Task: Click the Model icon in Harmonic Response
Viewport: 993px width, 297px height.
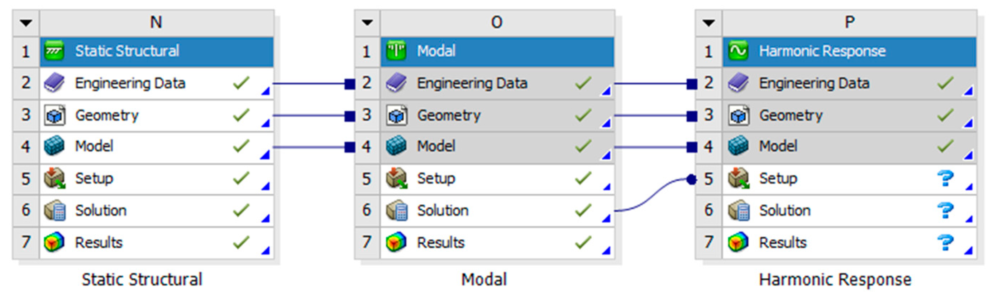Action: (738, 147)
